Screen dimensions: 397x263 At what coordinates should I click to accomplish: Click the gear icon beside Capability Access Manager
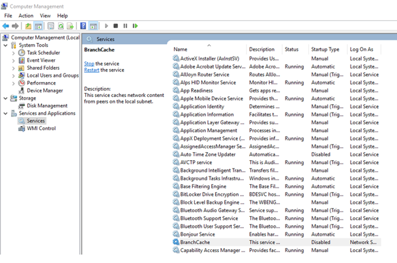tap(176, 250)
